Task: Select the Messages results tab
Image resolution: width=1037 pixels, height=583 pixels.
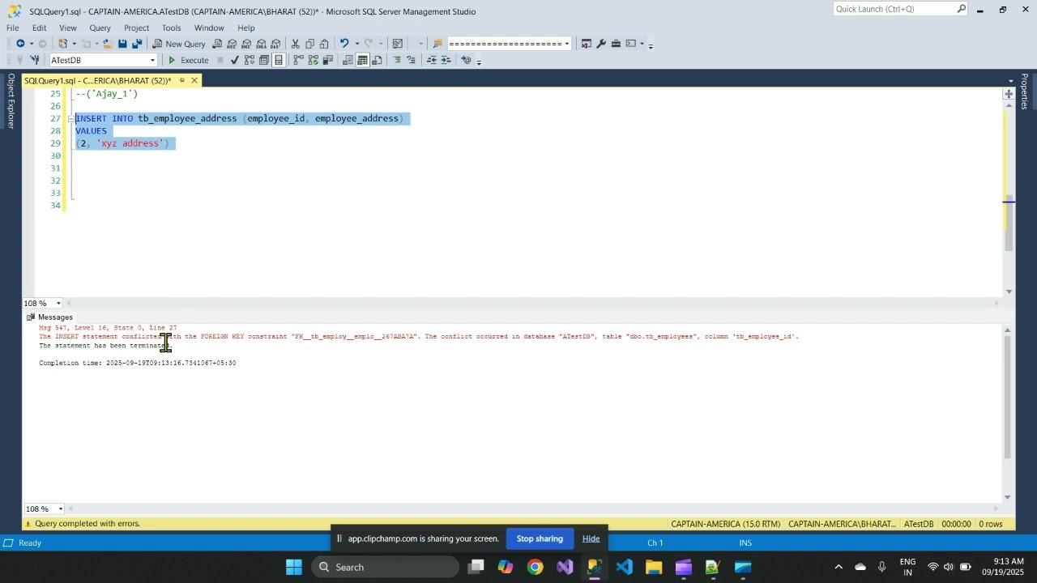Action: pyautogui.click(x=49, y=317)
